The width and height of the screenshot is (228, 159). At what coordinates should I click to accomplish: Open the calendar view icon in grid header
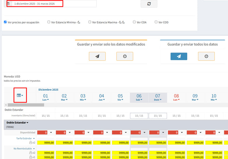click(x=20, y=95)
